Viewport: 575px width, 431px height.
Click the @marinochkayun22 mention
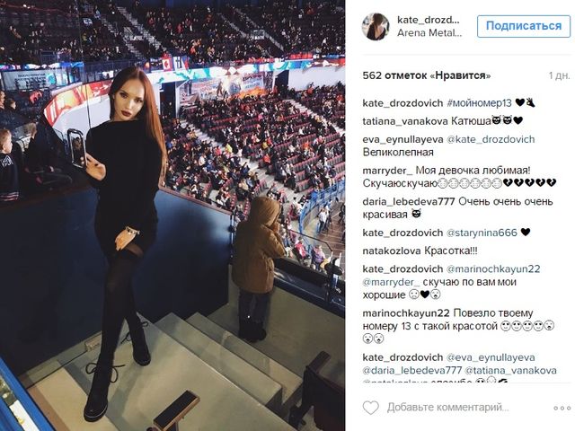[x=493, y=269]
